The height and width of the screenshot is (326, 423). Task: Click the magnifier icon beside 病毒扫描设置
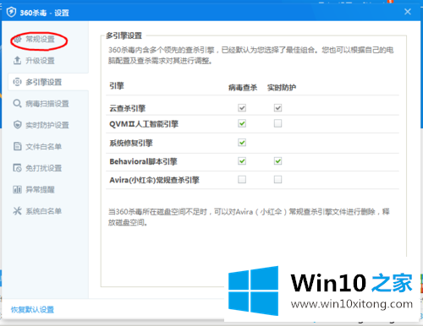pos(17,103)
